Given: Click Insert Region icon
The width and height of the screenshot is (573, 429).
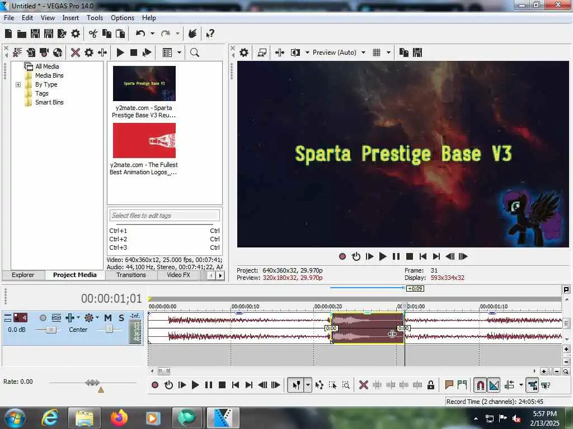Looking at the screenshot, I should 462,384.
